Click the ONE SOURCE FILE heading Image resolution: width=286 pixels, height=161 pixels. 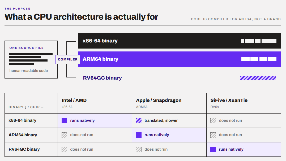27,48
